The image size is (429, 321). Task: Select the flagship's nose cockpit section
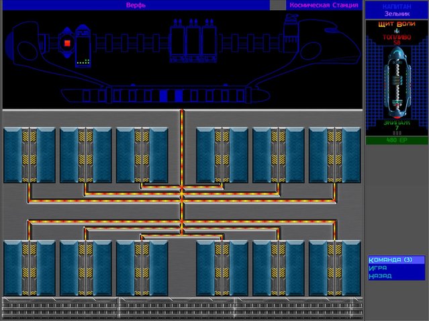pyautogui.click(x=330, y=42)
